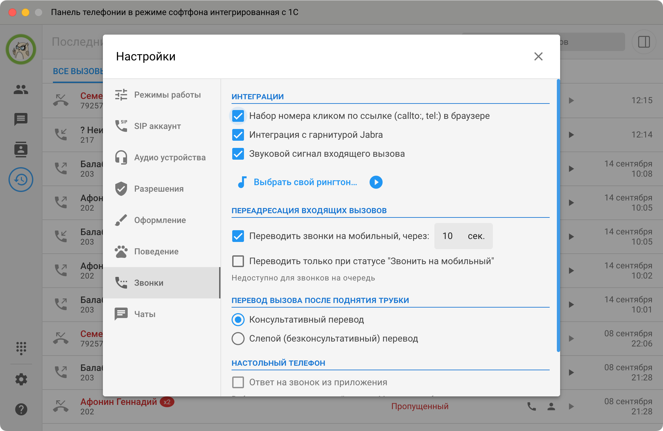
Task: Toggle Jabra headset integration checkbox
Action: [x=238, y=135]
